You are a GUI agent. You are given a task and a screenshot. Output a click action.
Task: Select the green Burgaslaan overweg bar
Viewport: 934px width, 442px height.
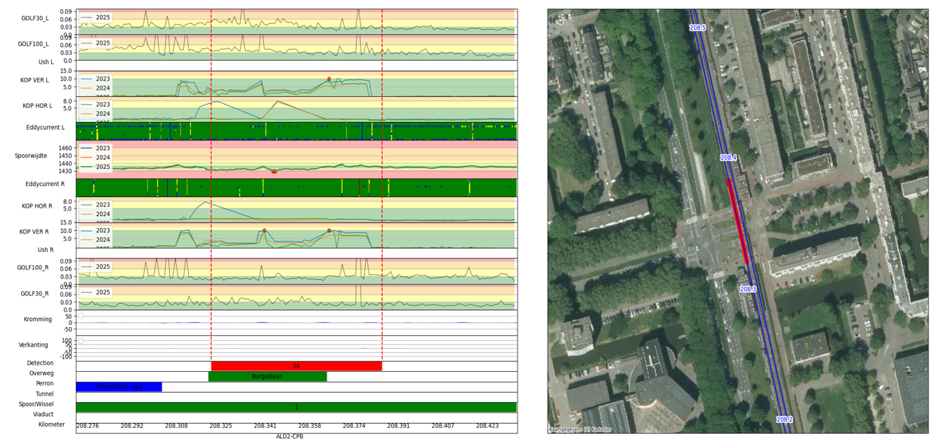point(268,377)
